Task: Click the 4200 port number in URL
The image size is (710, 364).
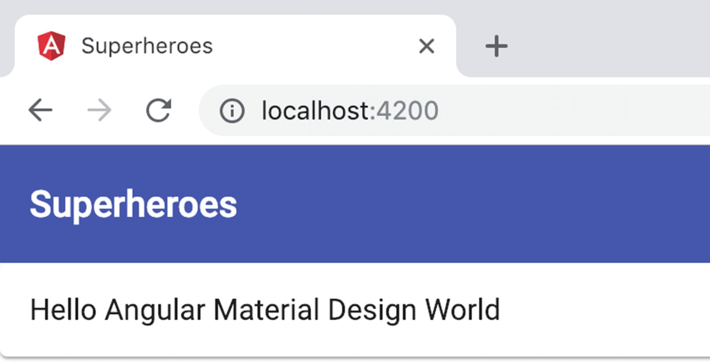Action: coord(407,110)
